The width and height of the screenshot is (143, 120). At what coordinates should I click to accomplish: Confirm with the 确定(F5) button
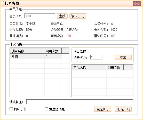coord(102,109)
